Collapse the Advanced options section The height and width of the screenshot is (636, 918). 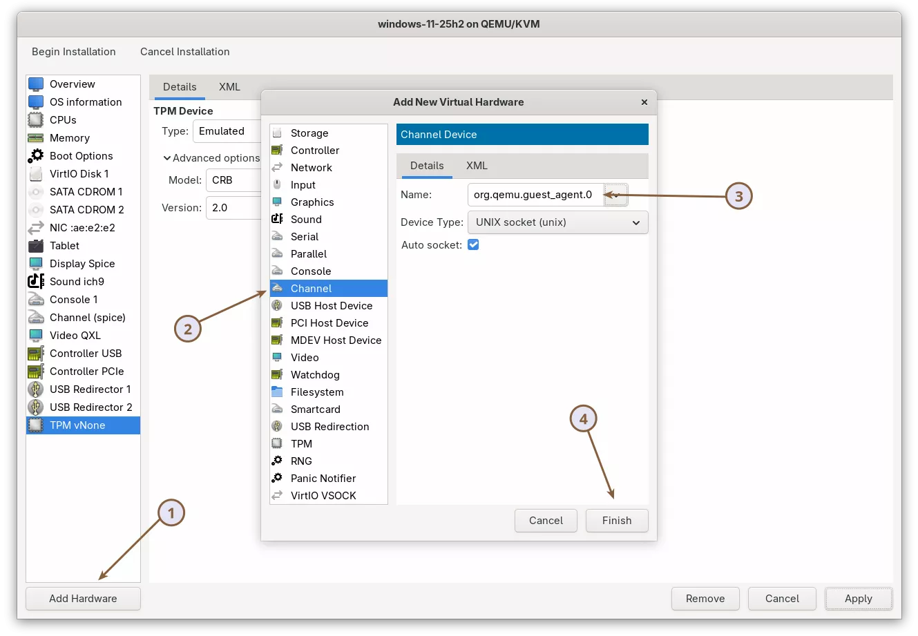(x=166, y=157)
